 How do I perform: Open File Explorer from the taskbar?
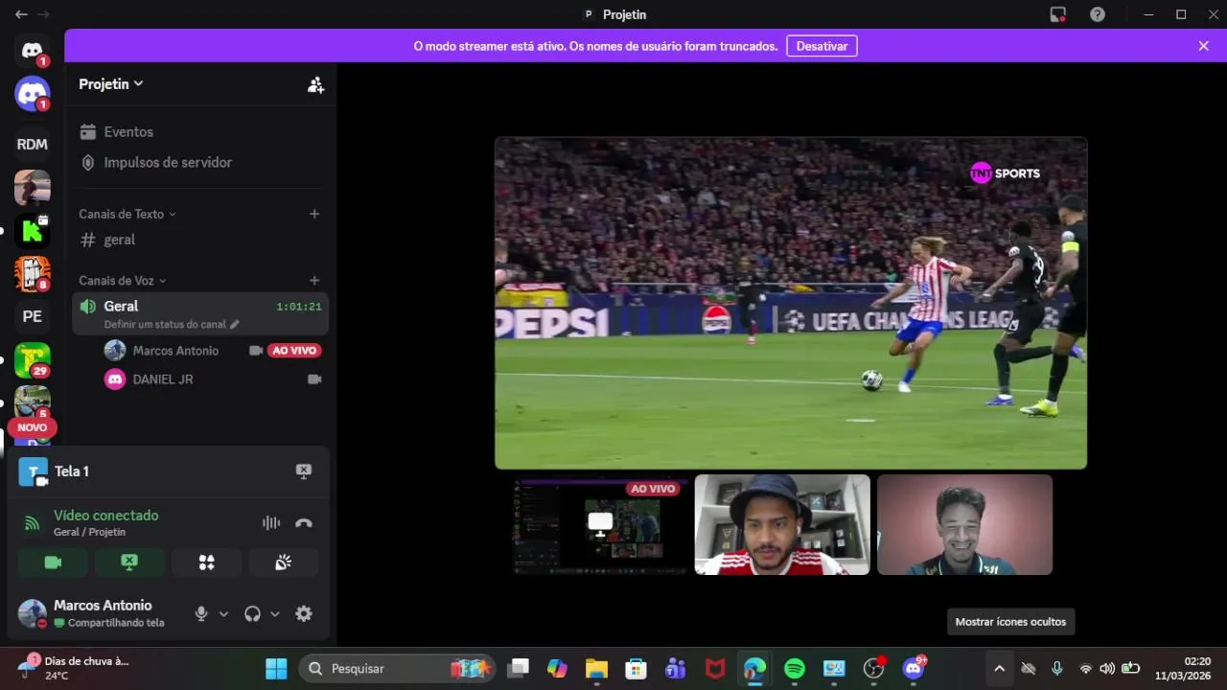tap(596, 669)
